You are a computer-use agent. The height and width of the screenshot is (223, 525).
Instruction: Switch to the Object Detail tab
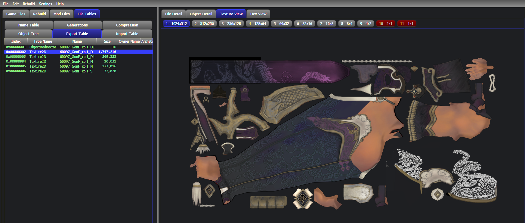(201, 14)
